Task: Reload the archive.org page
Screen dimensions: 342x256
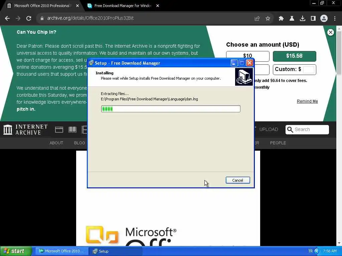Action: coord(29,18)
